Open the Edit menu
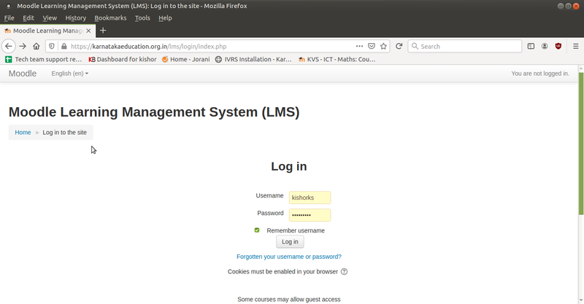Image resolution: width=584 pixels, height=304 pixels. point(28,17)
